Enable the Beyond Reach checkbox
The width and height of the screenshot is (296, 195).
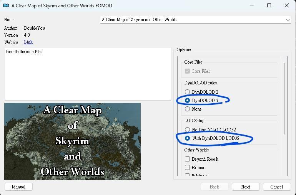[187, 159]
